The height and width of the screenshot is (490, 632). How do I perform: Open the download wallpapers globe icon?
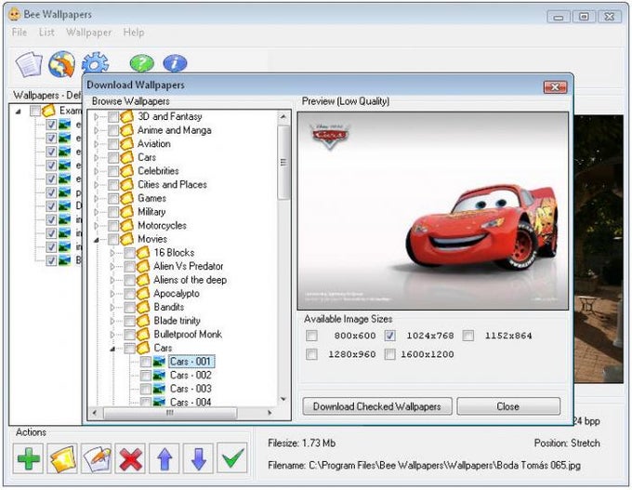pyautogui.click(x=61, y=64)
